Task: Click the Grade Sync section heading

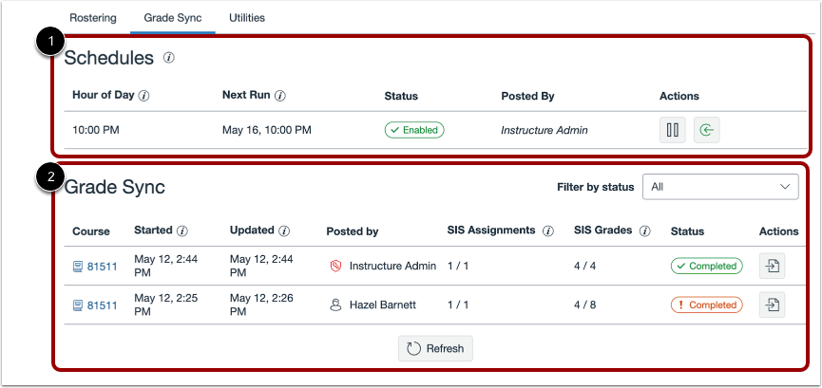Action: (115, 187)
